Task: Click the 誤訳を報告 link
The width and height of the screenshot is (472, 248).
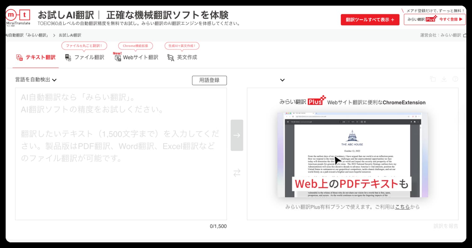Action: pos(446,226)
